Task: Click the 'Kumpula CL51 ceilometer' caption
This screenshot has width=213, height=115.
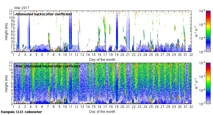Action: (21, 112)
